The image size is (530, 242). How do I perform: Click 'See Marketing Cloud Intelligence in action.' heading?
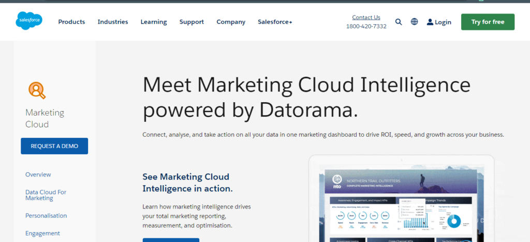click(x=187, y=183)
